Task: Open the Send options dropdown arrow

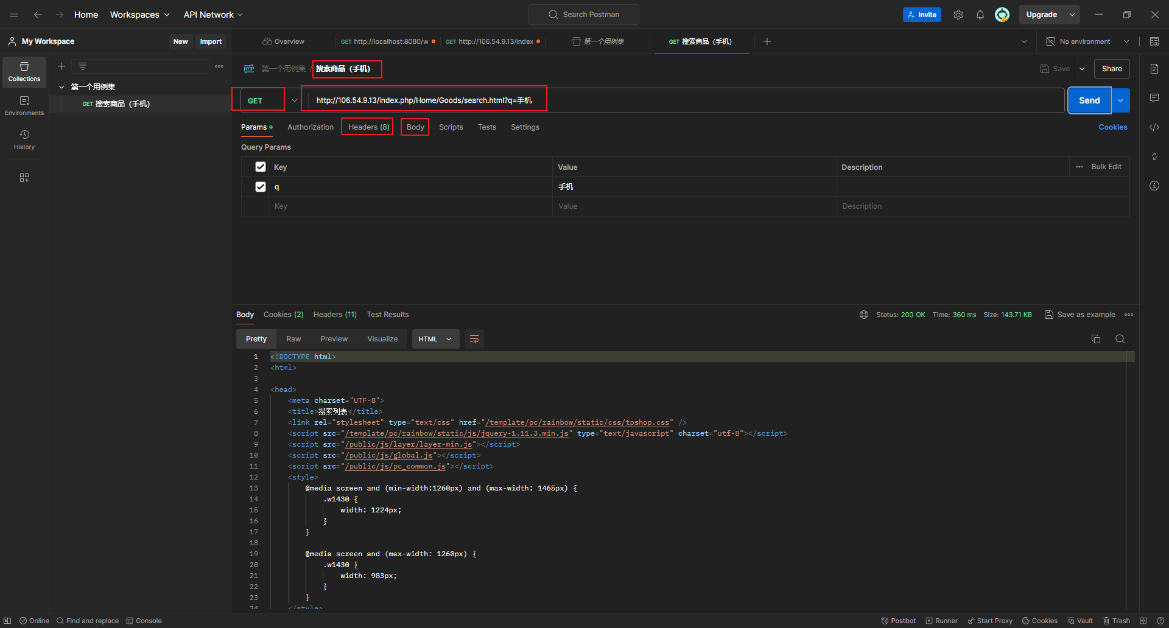Action: pos(1121,100)
